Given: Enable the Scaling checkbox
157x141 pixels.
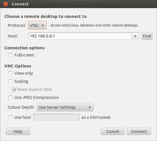Looking at the screenshot, I should click(11, 81).
